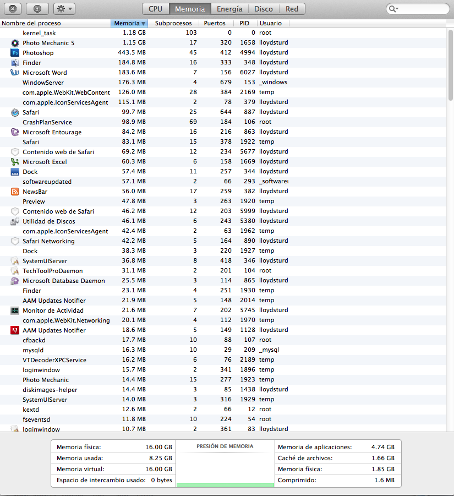Click the Photoshop Ps icon
This screenshot has height=496, width=454.
pyautogui.click(x=15, y=53)
